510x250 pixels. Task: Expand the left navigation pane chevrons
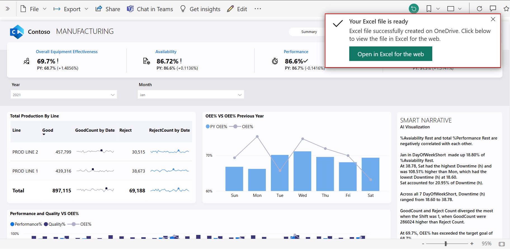tap(8, 9)
